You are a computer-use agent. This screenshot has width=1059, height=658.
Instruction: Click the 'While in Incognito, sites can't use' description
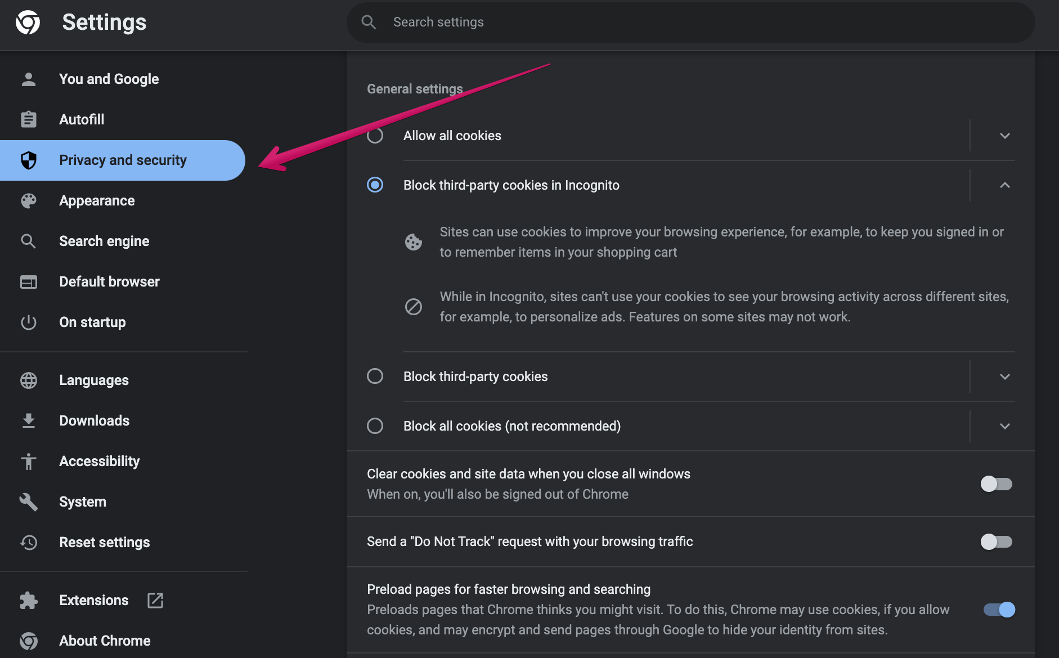[724, 307]
